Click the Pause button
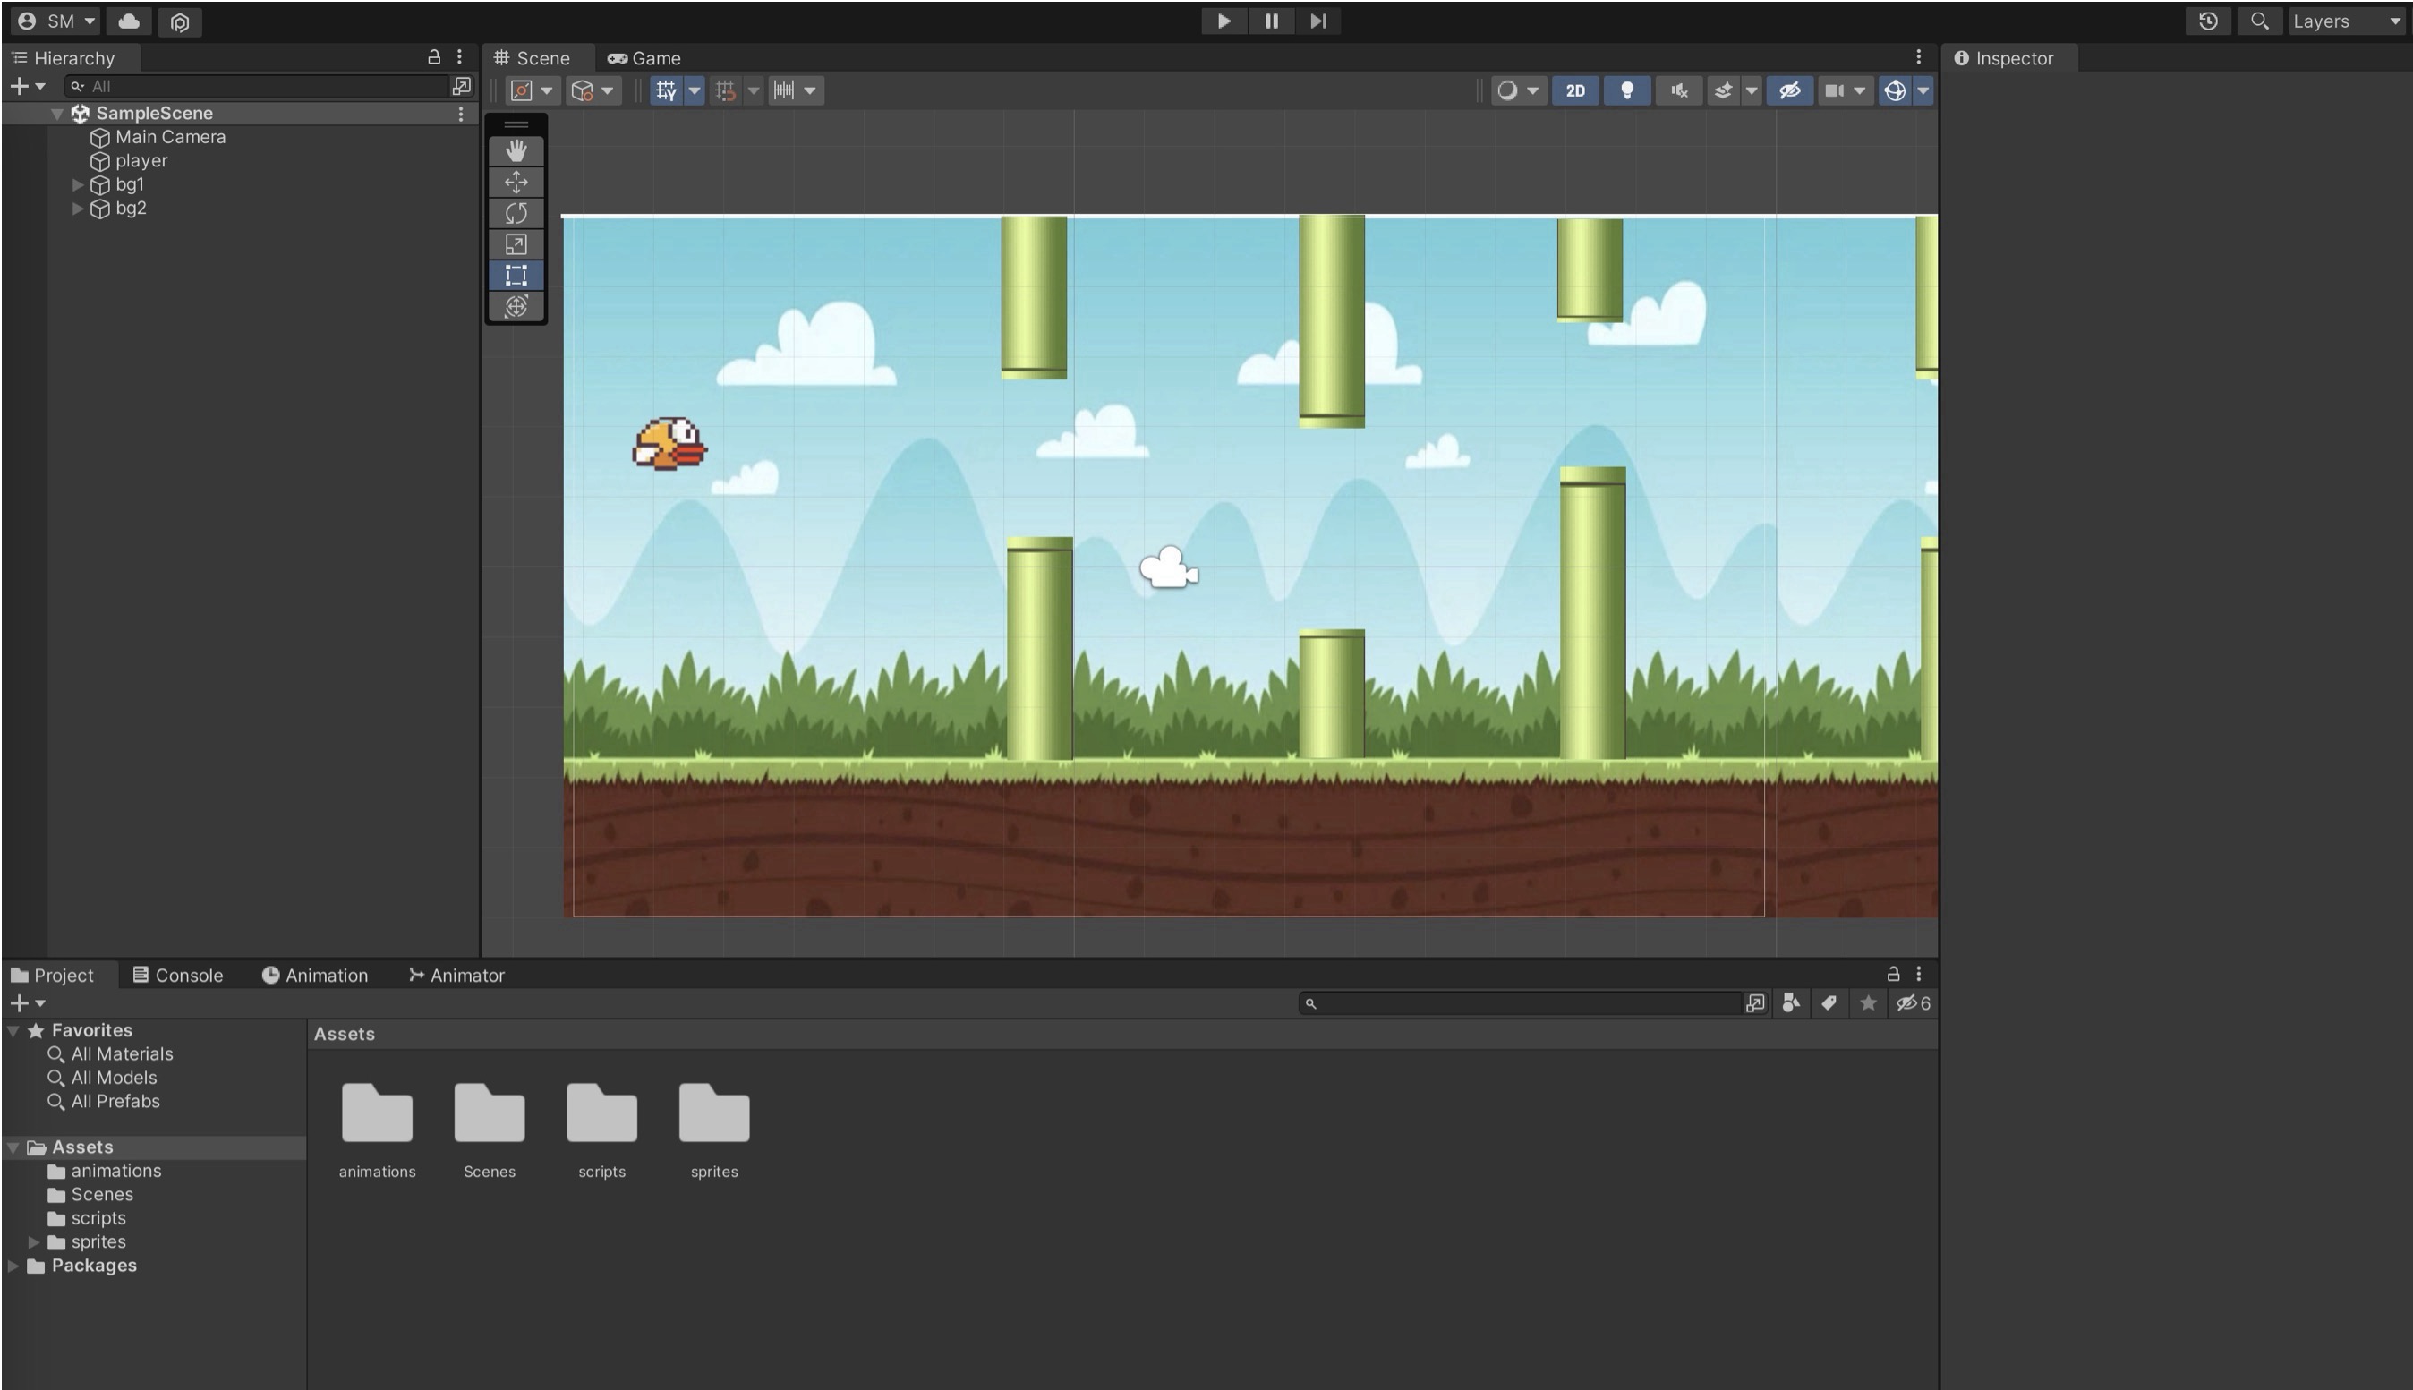This screenshot has height=1390, width=2413. 1270,21
